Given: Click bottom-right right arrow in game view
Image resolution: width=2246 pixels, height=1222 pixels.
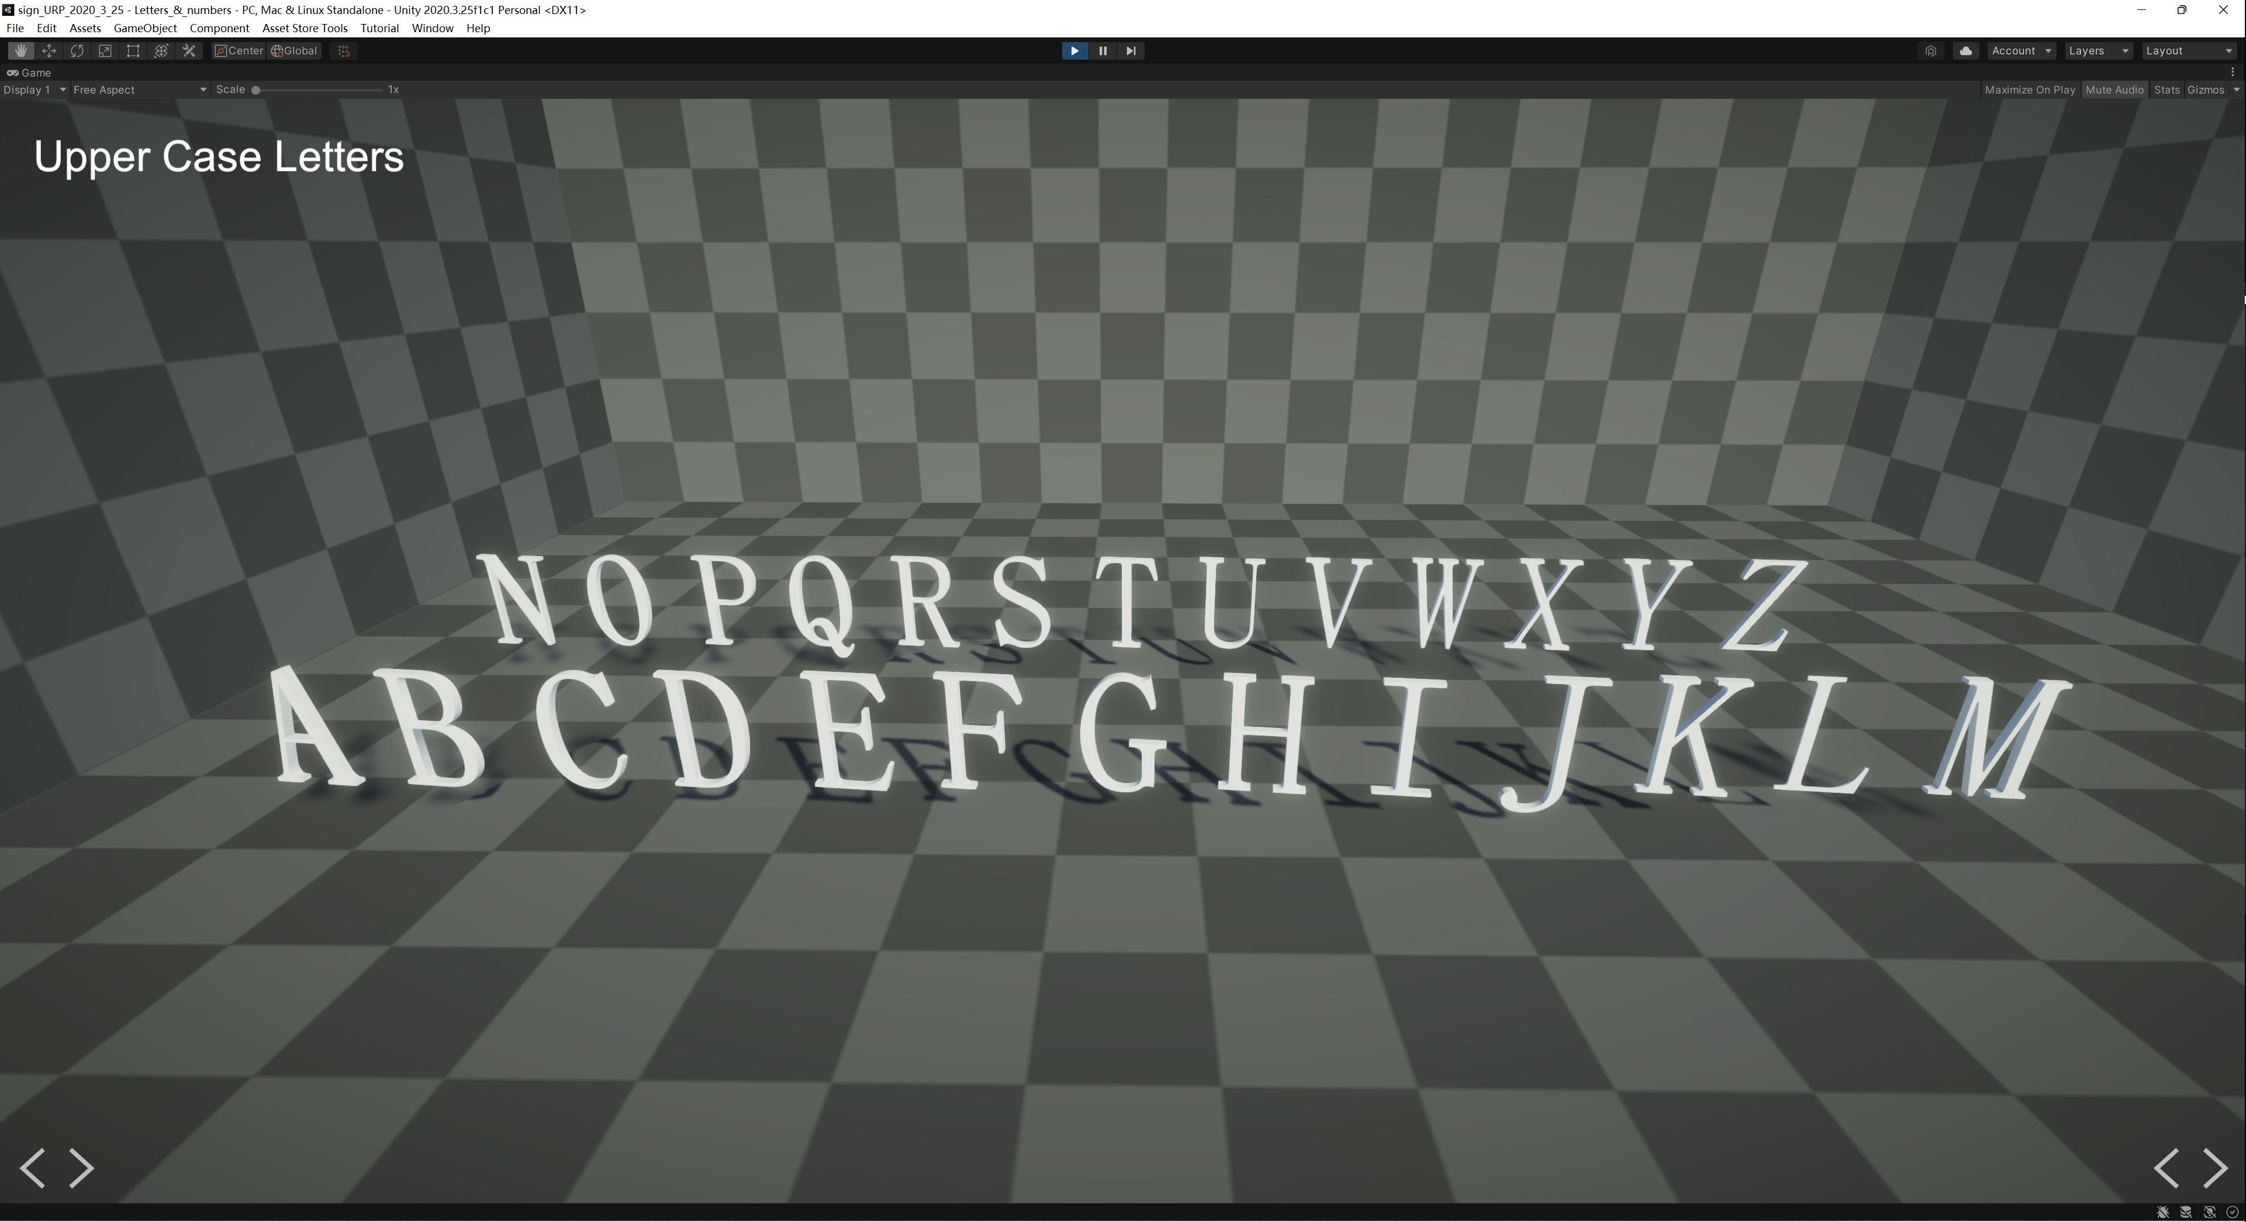Looking at the screenshot, I should pos(2216,1168).
